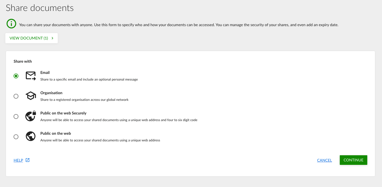Image resolution: width=382 pixels, height=187 pixels.
Task: Click the Public on the web label
Action: [56, 133]
